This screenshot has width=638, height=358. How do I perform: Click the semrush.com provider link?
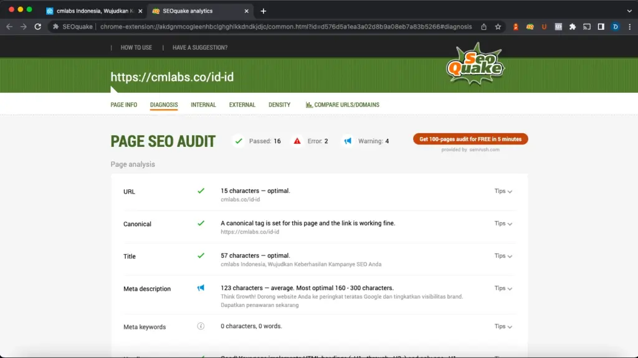(484, 149)
